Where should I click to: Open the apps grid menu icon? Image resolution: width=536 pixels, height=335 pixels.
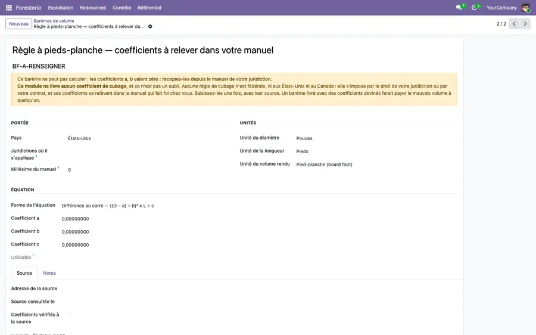(x=9, y=8)
